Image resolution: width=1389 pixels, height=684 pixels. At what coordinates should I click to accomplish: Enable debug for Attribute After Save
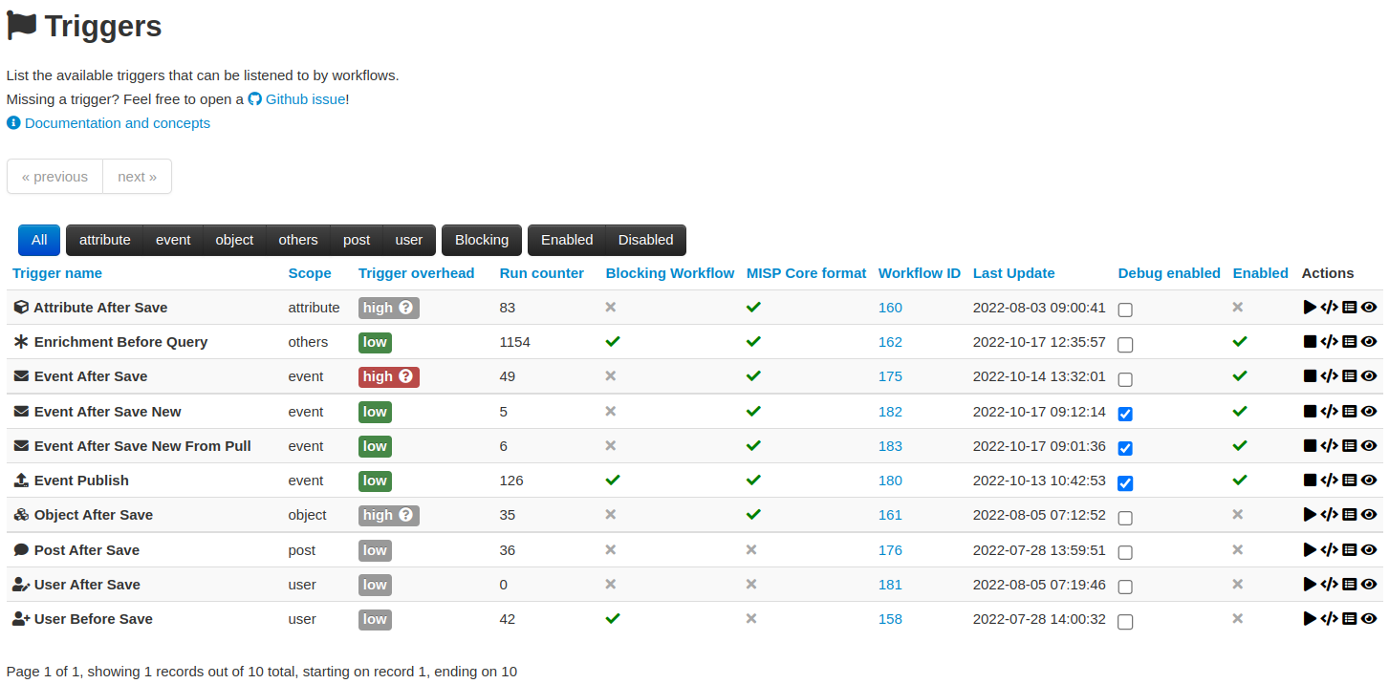point(1125,310)
